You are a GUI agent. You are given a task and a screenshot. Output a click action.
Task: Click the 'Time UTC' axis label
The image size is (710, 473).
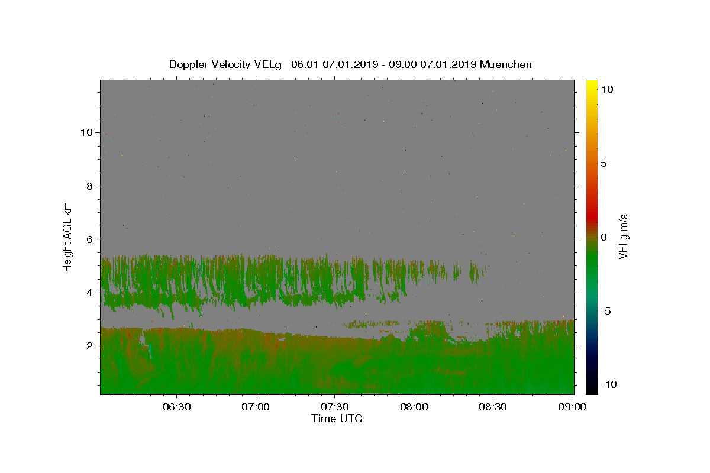(x=337, y=419)
